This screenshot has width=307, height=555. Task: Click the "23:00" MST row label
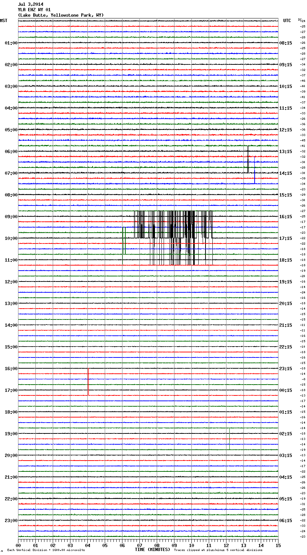click(x=11, y=521)
